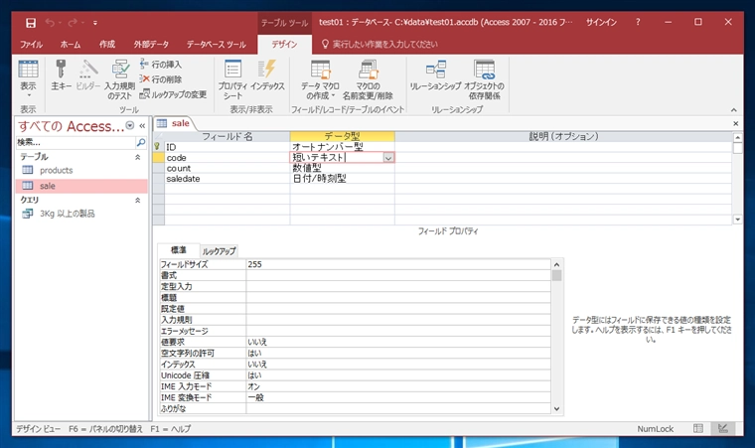Viewport: 755px width, 448px height.
Task: Click the 数値型 data type cell
Action: [343, 168]
